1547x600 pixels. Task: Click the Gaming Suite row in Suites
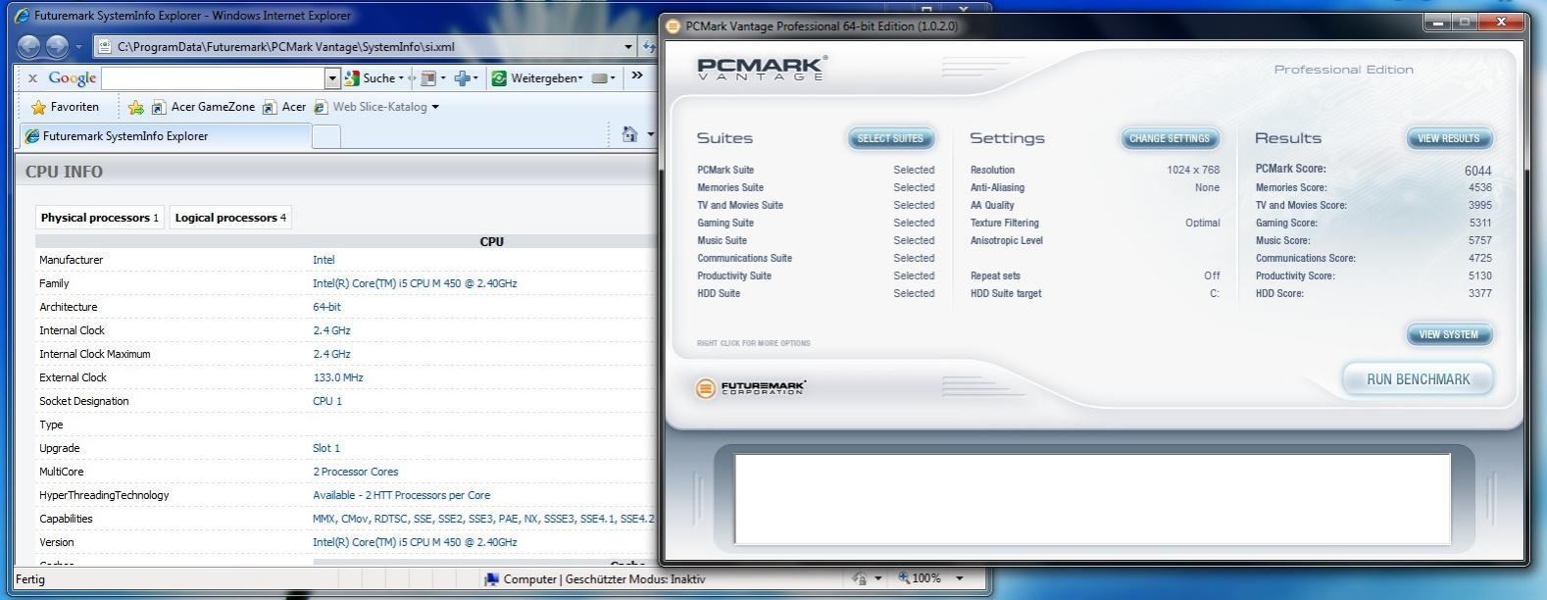(816, 223)
